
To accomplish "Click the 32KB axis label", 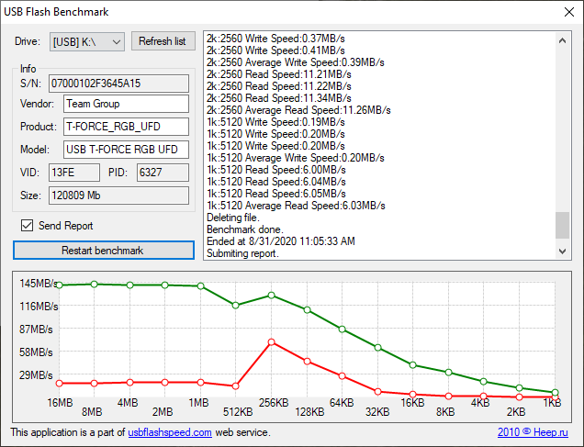I will 377,411.
